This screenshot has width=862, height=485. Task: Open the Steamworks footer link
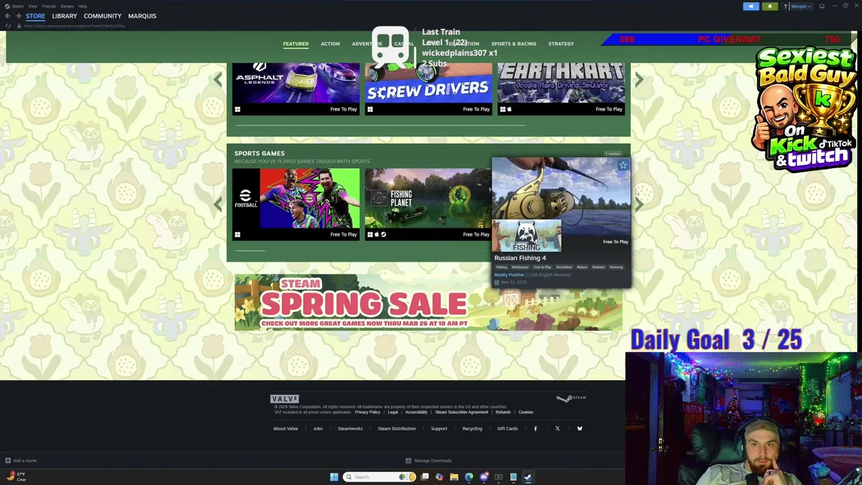coord(350,428)
